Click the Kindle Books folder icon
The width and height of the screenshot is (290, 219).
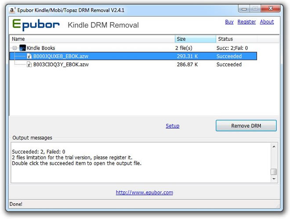(x=22, y=48)
